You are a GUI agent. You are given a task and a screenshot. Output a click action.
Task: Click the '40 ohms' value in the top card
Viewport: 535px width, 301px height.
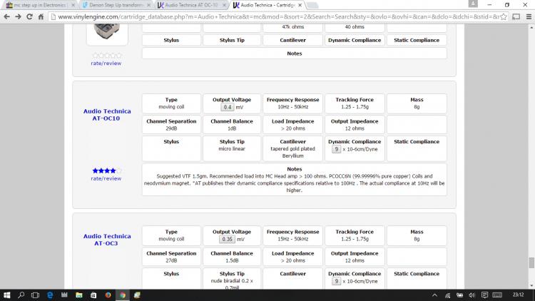pyautogui.click(x=355, y=26)
